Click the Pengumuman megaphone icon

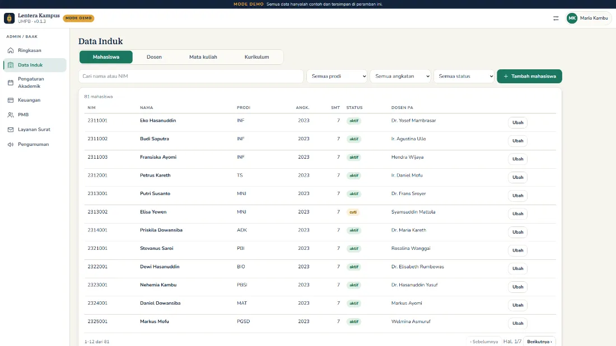tap(11, 144)
